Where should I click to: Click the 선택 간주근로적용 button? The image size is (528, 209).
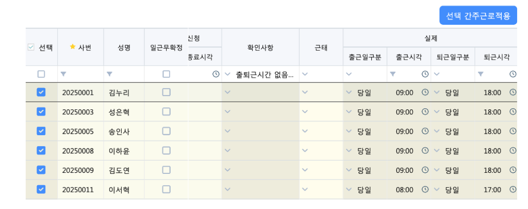(x=478, y=15)
